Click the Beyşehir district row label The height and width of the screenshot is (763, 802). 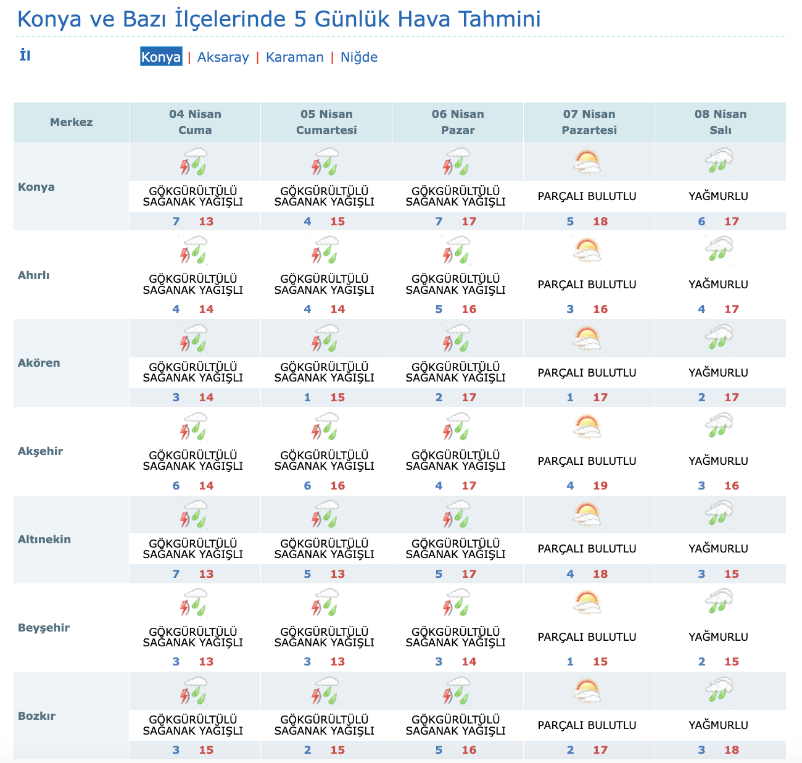pyautogui.click(x=44, y=627)
